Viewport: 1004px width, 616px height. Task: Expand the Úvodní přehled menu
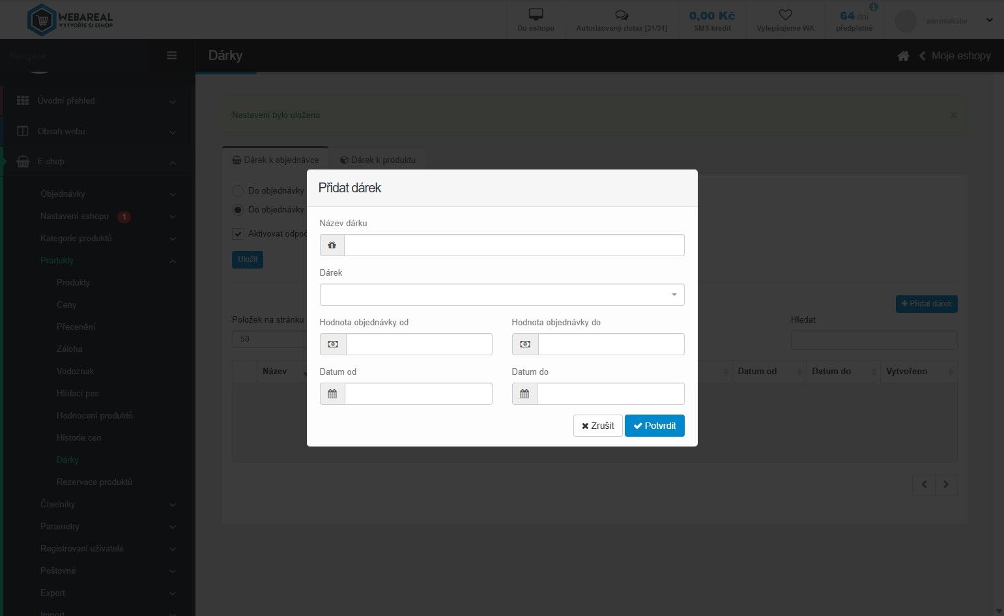(x=173, y=102)
